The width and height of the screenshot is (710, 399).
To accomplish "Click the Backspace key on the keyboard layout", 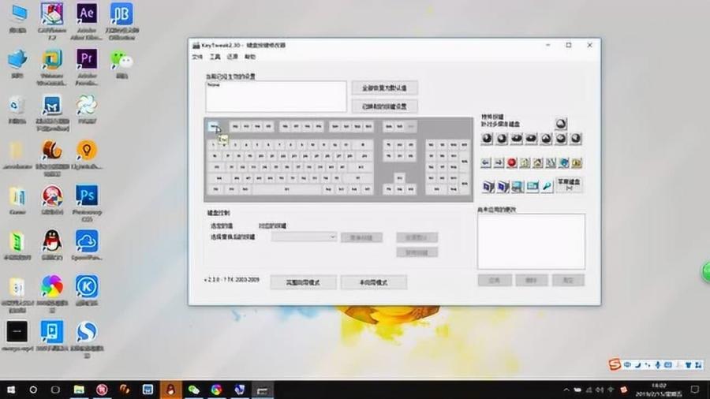I will coord(363,145).
